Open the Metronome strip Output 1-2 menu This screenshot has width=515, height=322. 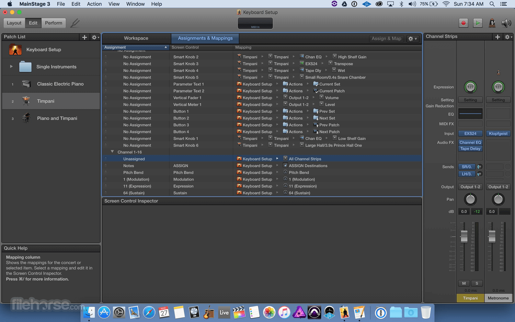point(498,187)
